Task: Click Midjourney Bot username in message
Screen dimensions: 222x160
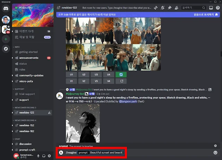Action: [x=75, y=94]
